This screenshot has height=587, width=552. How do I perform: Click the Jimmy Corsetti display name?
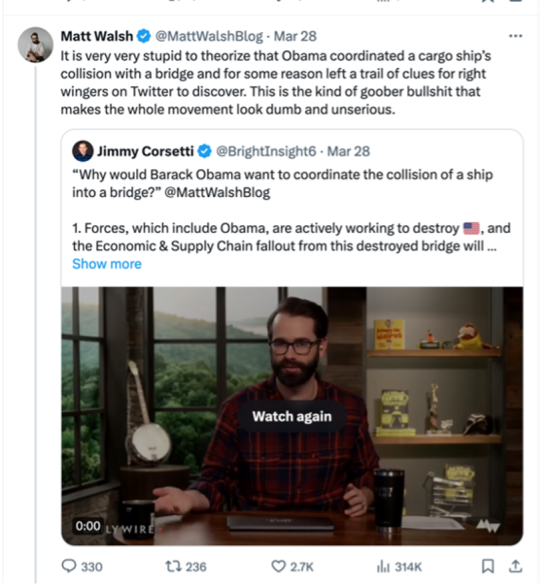[x=145, y=151]
